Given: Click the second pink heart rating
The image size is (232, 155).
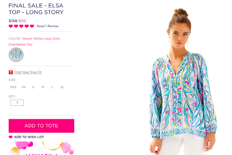Looking at the screenshot, I should (16, 26).
